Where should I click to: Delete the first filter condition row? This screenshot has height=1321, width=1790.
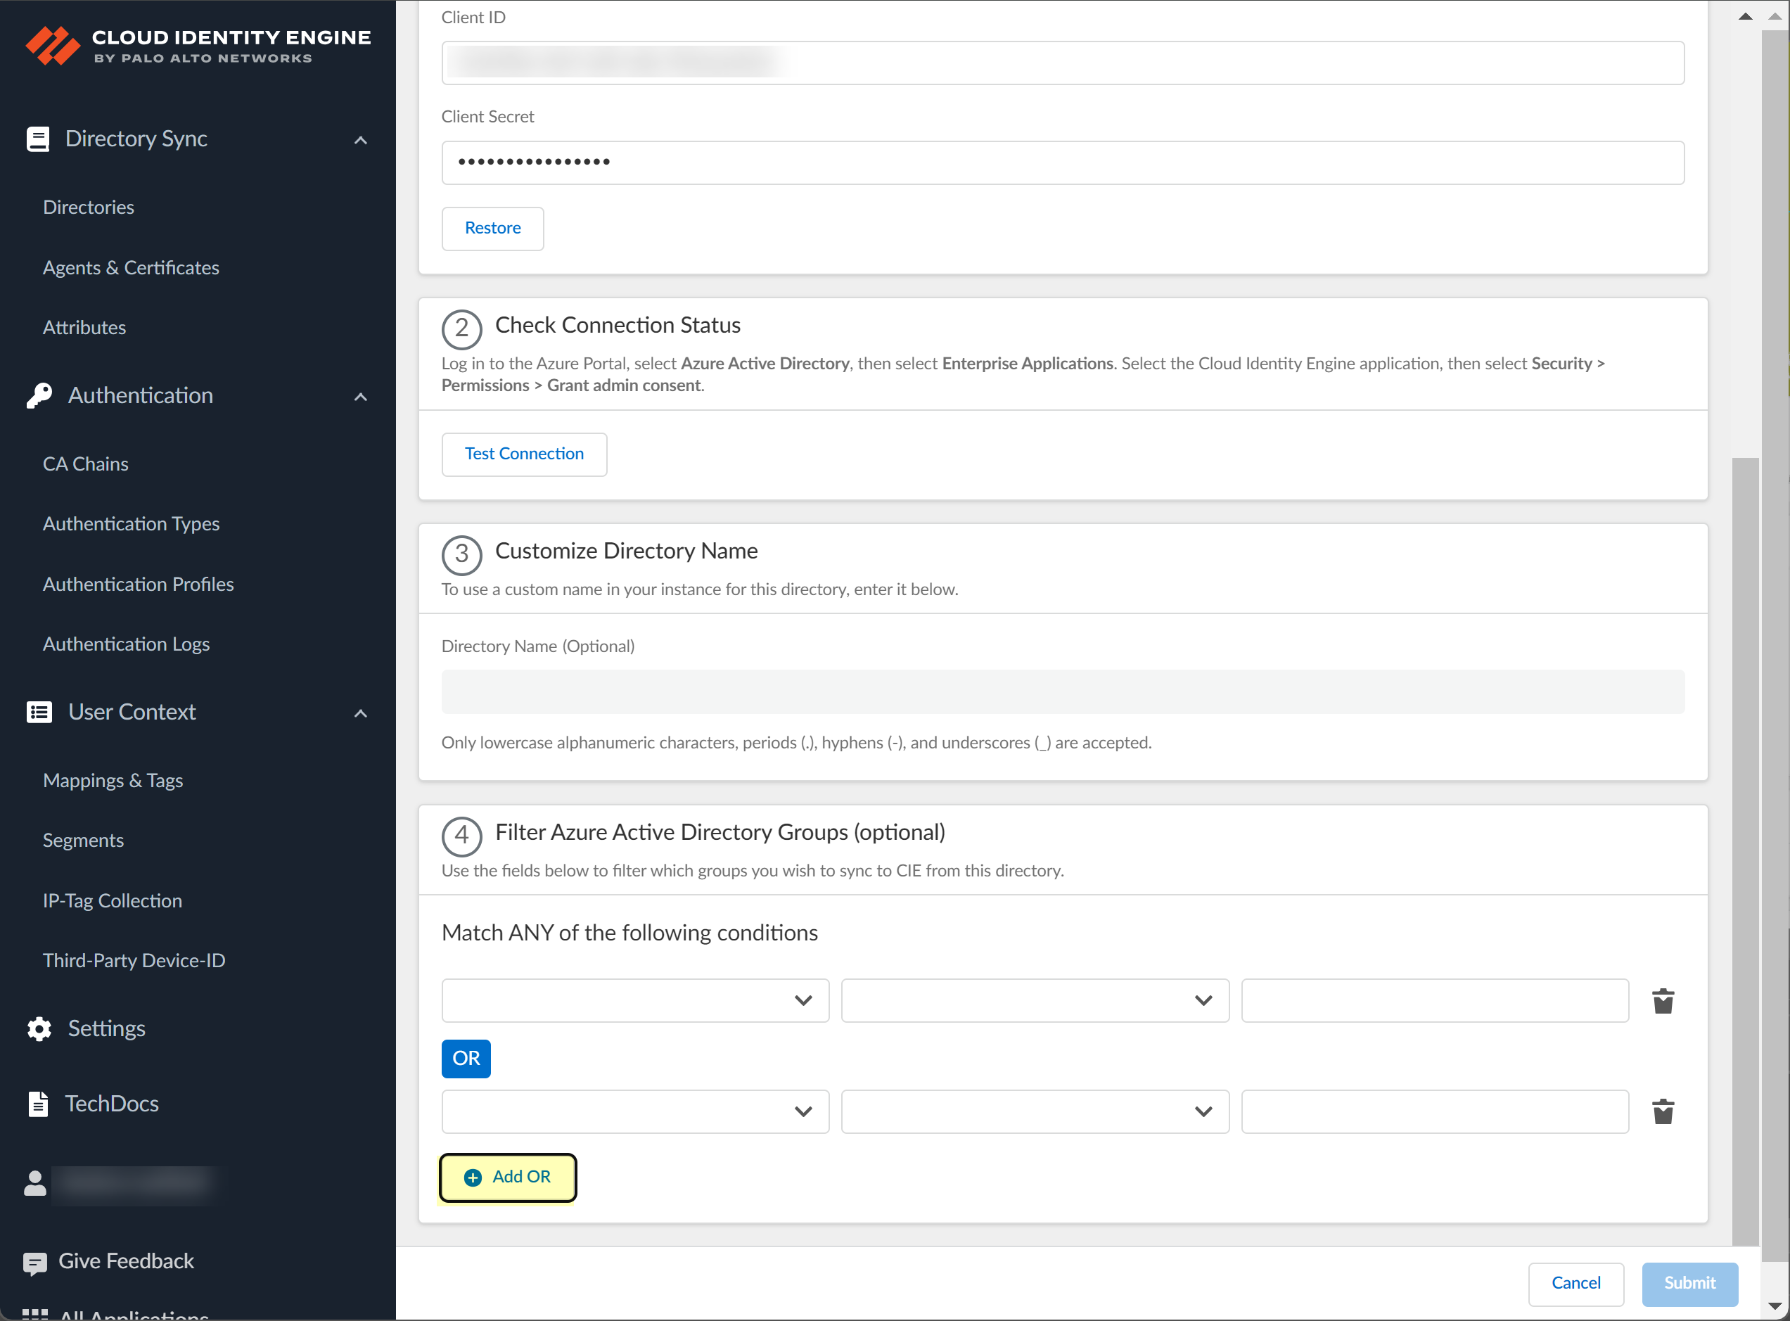pyautogui.click(x=1663, y=1000)
